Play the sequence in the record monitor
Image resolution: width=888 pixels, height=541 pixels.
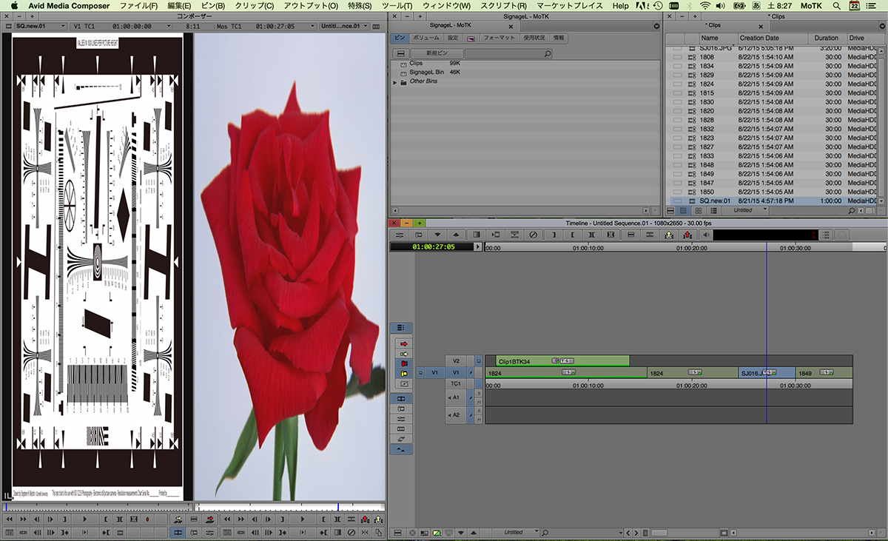[x=302, y=519]
